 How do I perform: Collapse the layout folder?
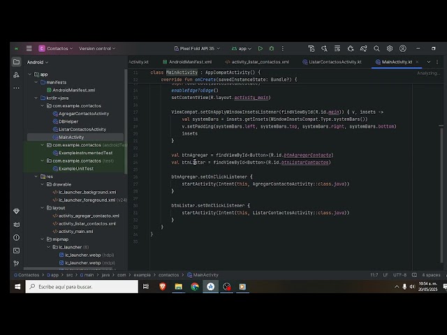pos(42,208)
